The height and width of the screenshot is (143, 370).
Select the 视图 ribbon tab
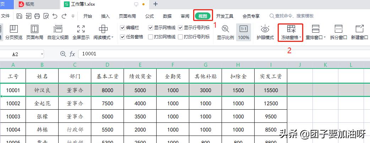[203, 16]
